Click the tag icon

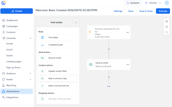[42, 79]
